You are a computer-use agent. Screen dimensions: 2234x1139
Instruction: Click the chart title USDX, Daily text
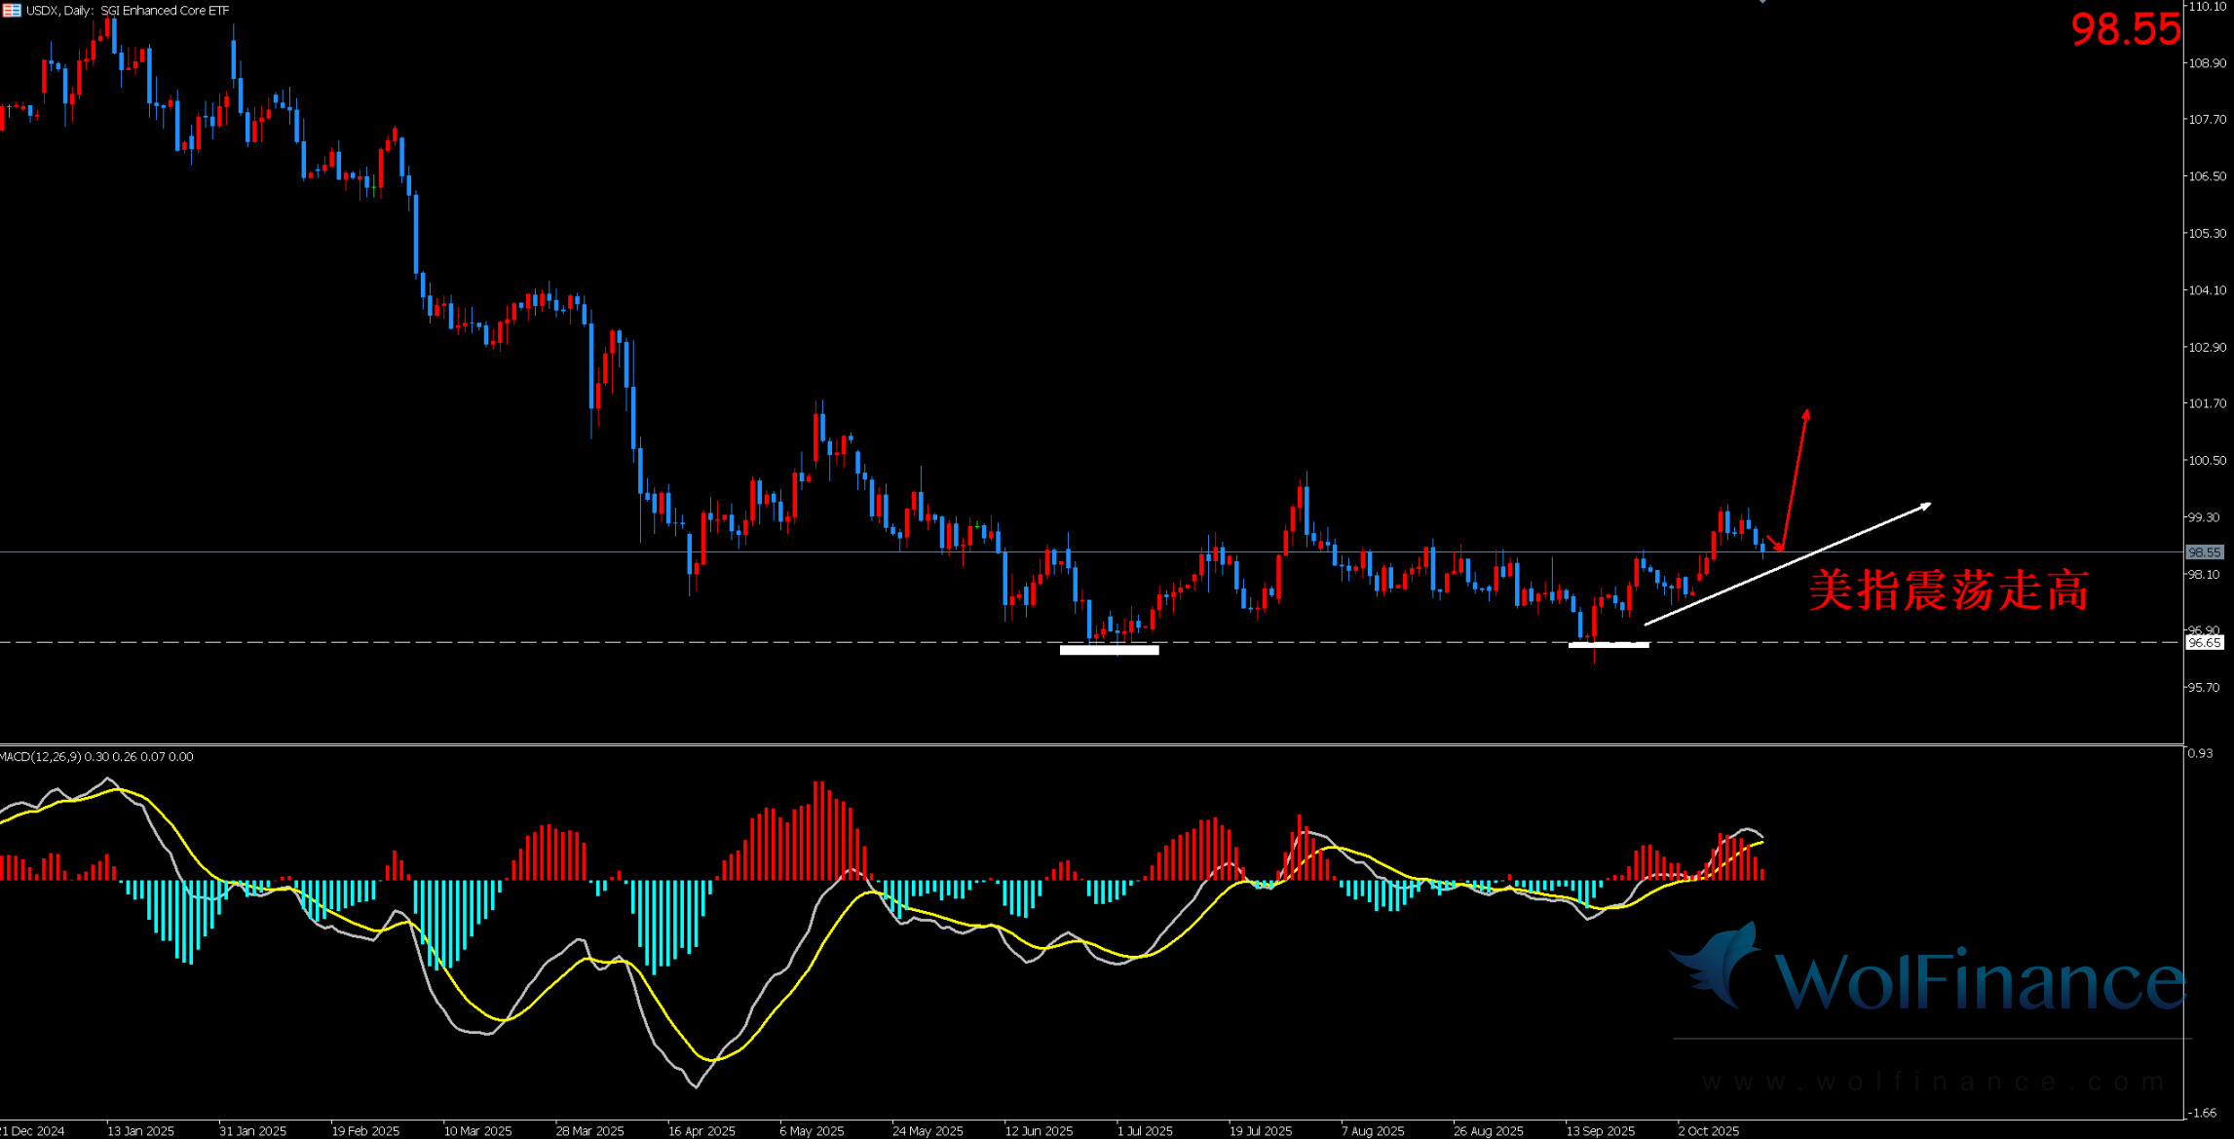60,11
